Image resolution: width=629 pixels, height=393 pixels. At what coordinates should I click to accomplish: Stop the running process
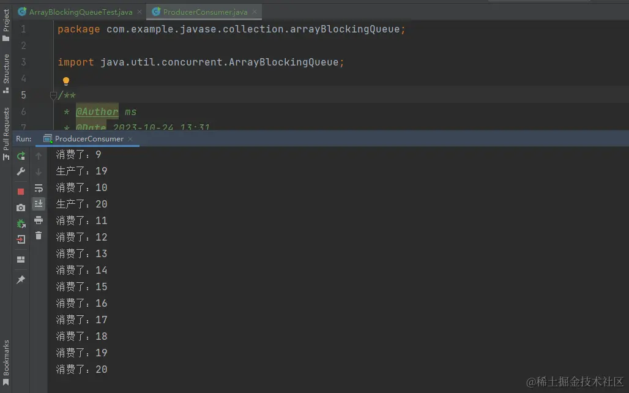(x=21, y=192)
